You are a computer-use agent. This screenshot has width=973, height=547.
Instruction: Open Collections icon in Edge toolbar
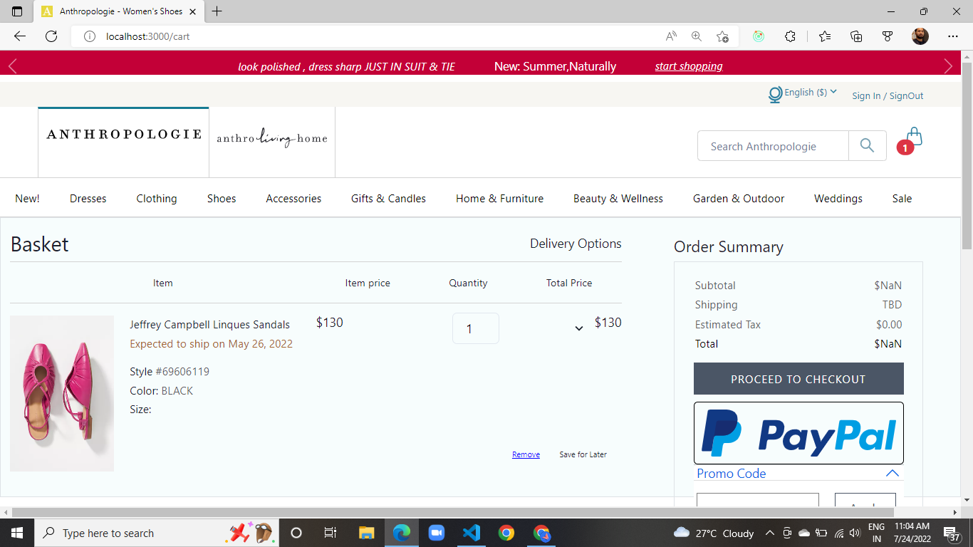pos(856,36)
